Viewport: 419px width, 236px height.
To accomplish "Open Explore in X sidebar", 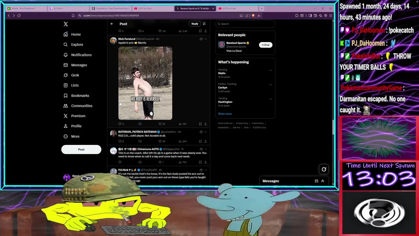I will (x=73, y=45).
